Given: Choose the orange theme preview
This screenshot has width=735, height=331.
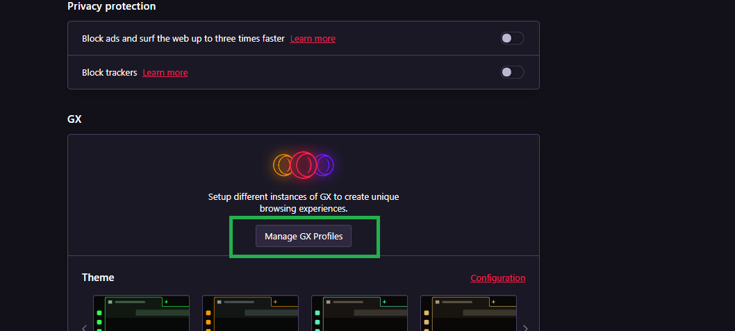Looking at the screenshot, I should point(250,314).
